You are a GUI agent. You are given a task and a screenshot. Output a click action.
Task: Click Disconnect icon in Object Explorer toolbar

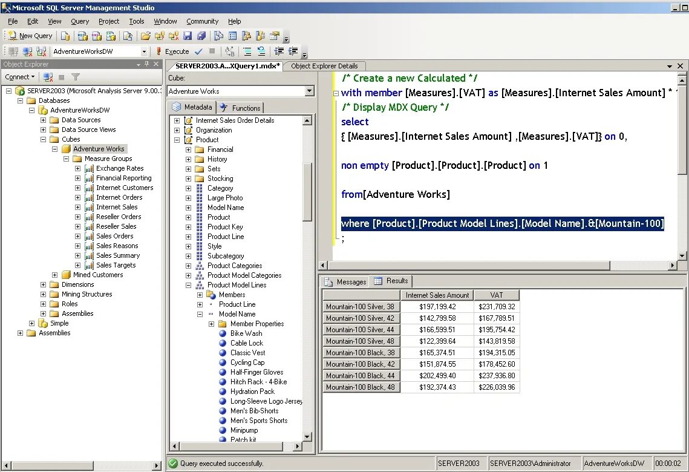pyautogui.click(x=48, y=77)
